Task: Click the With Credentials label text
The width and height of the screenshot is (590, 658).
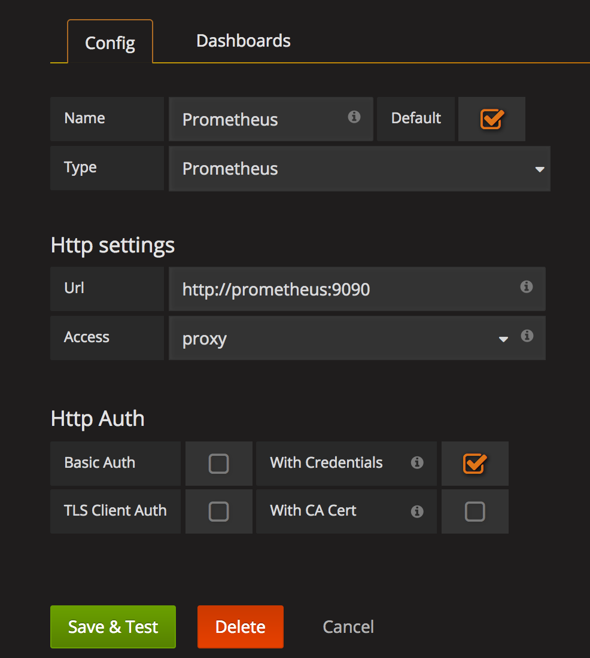Action: [x=326, y=462]
